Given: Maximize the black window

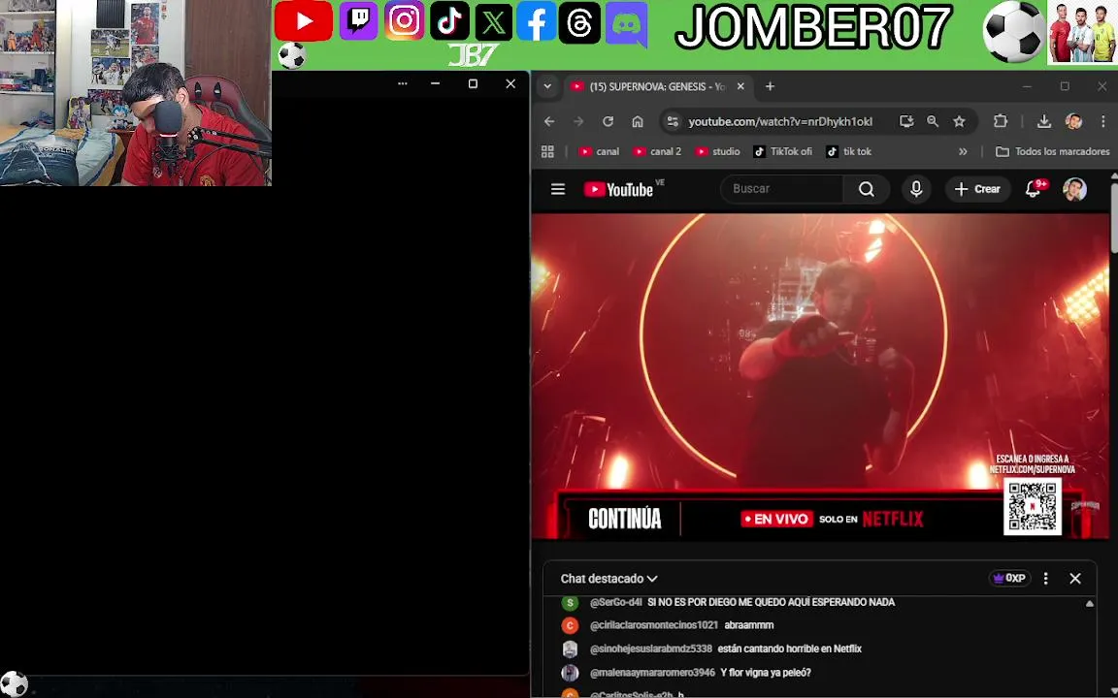Looking at the screenshot, I should pos(473,83).
